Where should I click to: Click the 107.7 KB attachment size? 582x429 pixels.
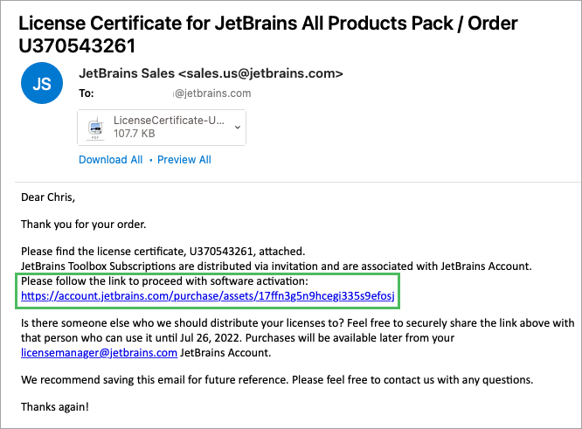click(x=134, y=134)
